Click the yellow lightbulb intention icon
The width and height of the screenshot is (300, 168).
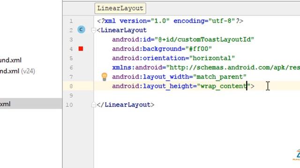click(x=104, y=77)
